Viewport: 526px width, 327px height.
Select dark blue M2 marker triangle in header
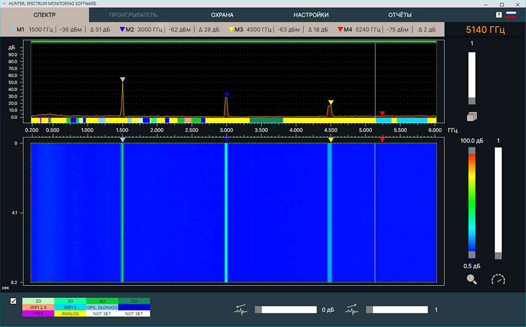click(122, 29)
